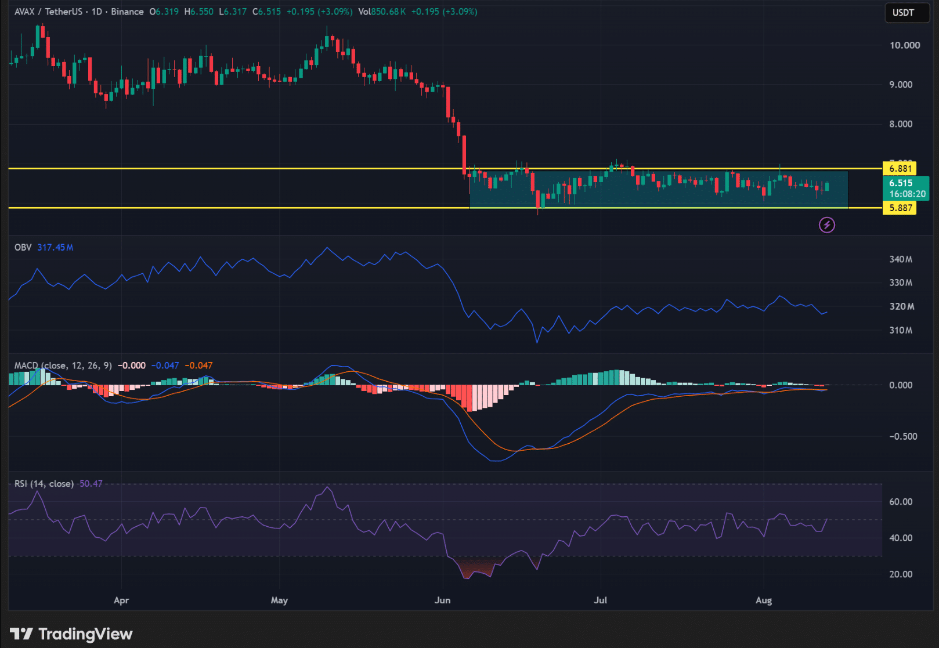Viewport: 939px width, 648px height.
Task: Click the OBV indicator label
Action: click(23, 247)
